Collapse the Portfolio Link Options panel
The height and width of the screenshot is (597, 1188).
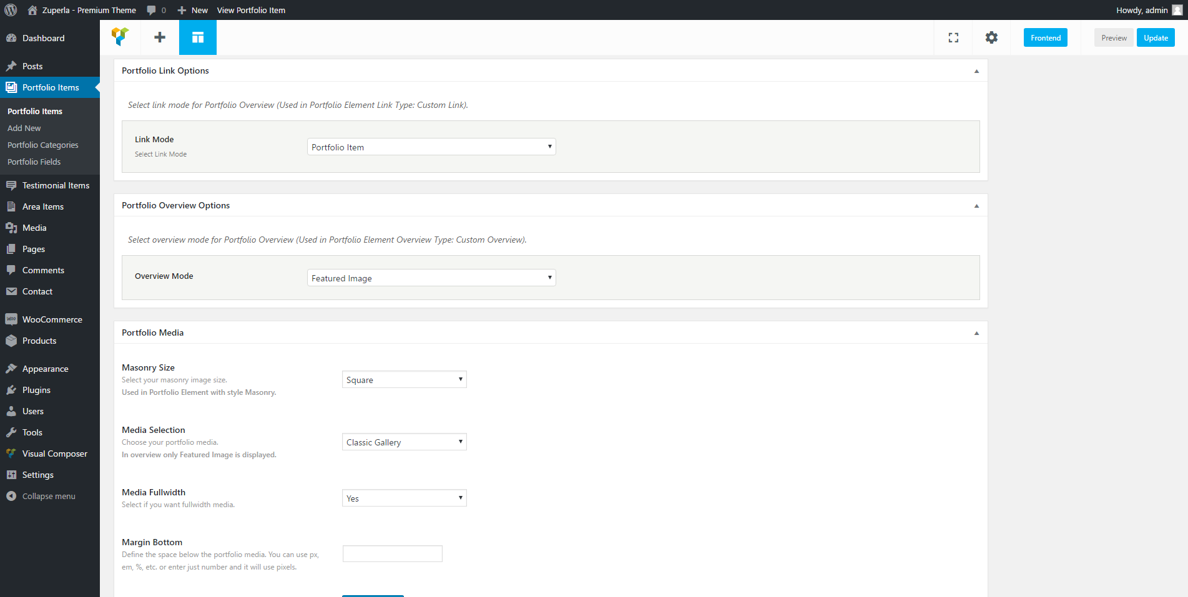click(x=976, y=71)
